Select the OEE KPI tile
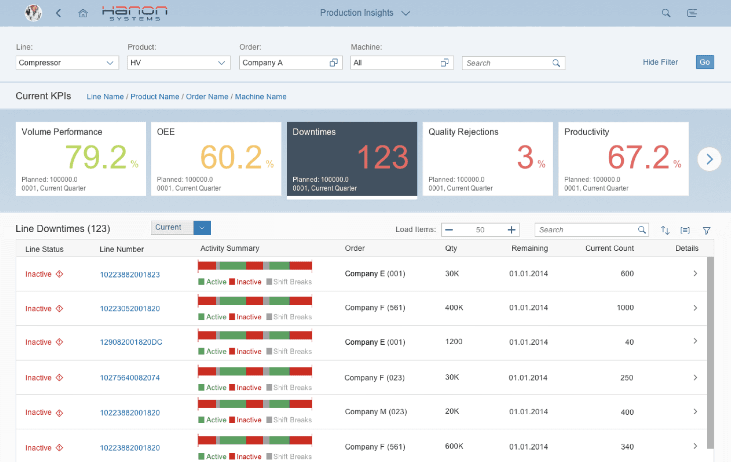This screenshot has width=731, height=462. click(216, 159)
